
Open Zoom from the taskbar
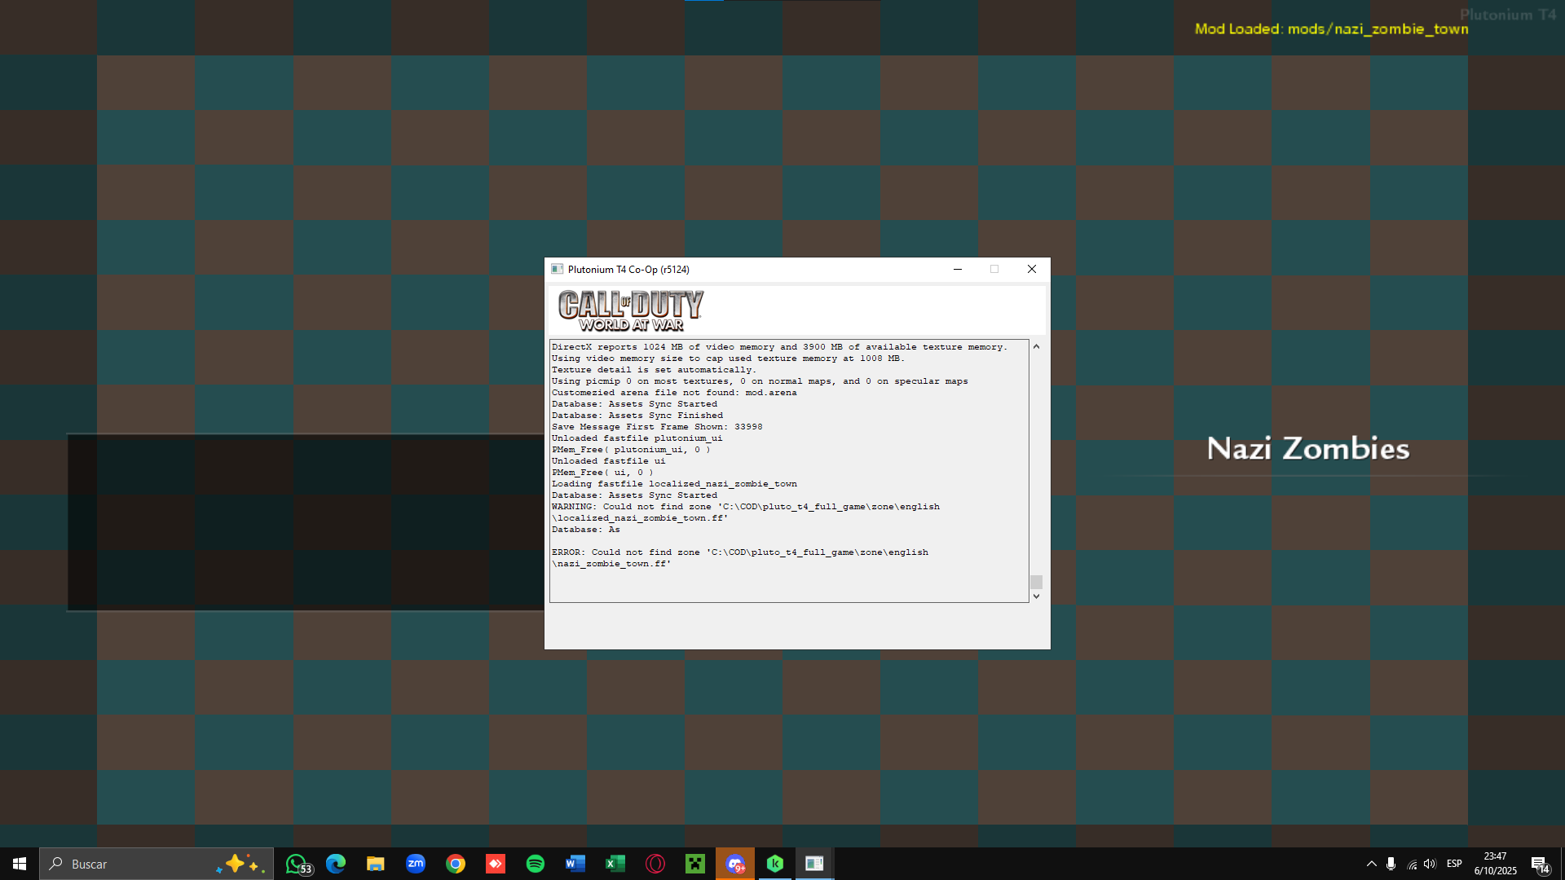(x=416, y=864)
